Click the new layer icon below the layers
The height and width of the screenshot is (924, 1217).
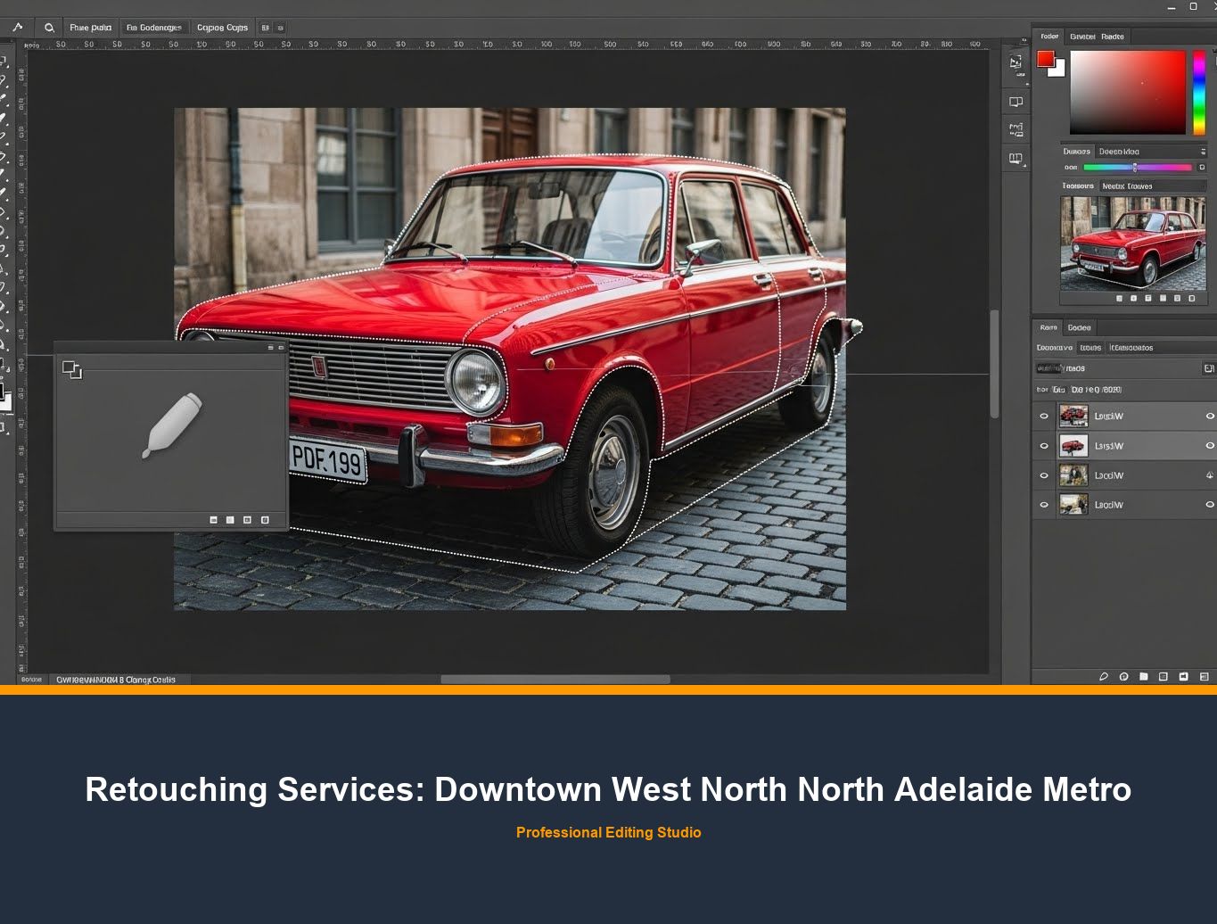tap(1181, 676)
